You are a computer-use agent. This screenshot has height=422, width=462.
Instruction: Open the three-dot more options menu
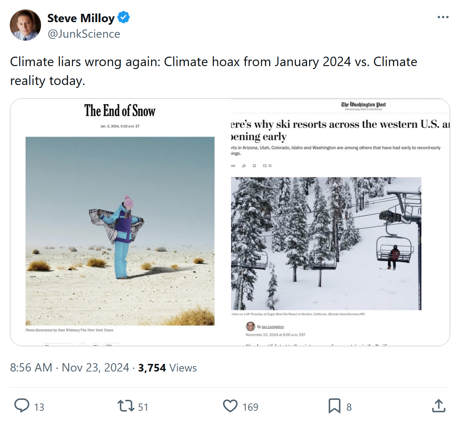click(x=443, y=17)
